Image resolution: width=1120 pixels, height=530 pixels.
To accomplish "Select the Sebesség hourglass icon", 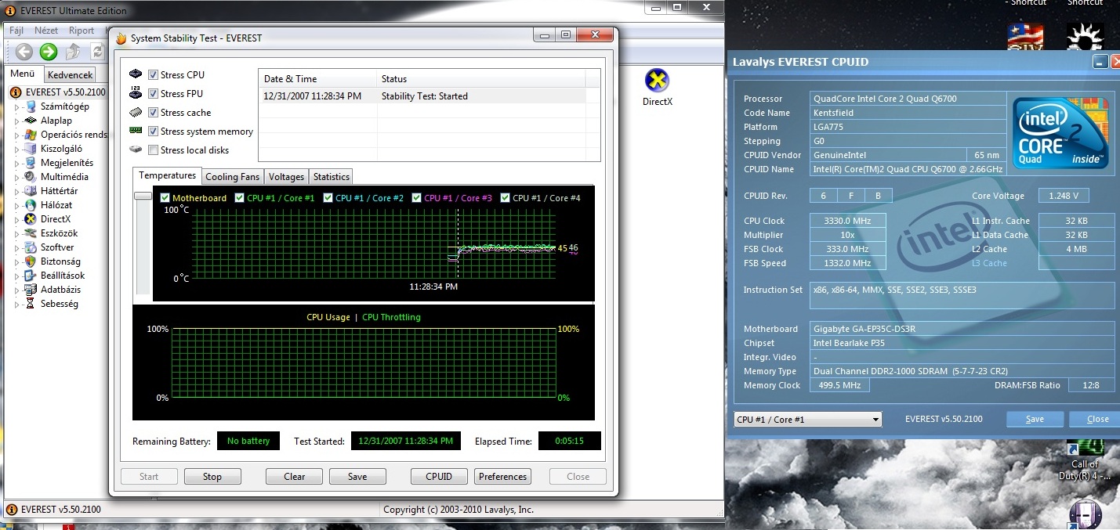I will click(x=31, y=304).
